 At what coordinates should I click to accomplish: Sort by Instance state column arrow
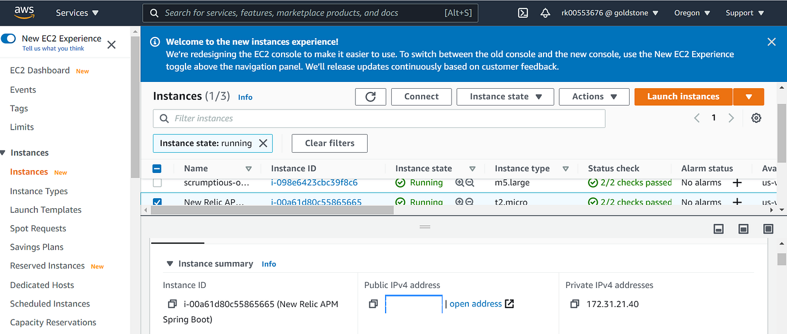(472, 168)
